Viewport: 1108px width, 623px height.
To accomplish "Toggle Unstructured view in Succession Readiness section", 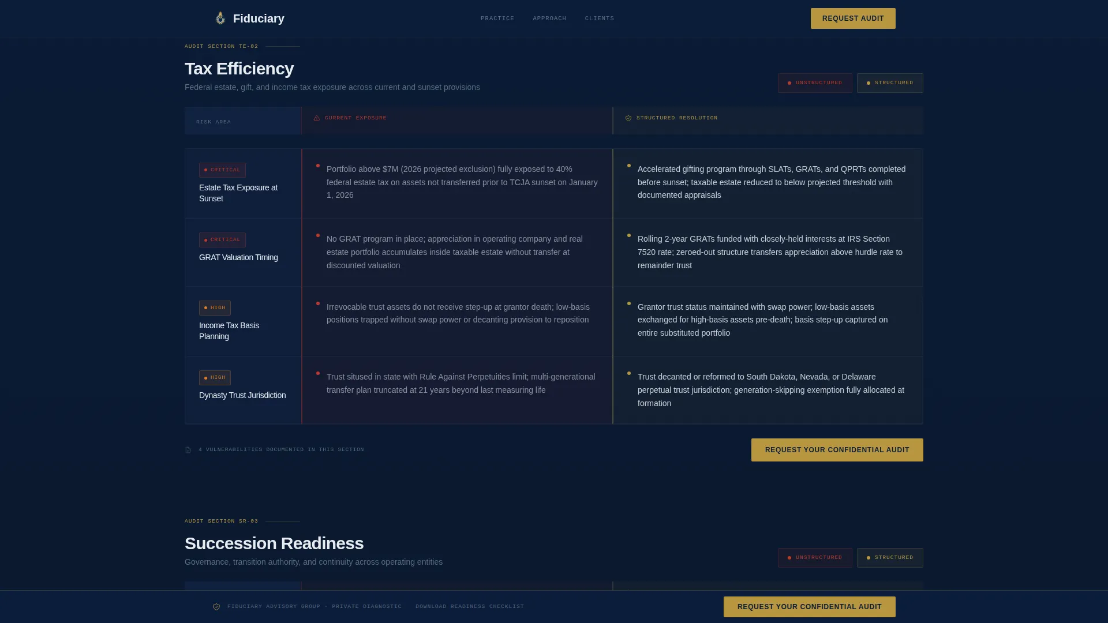I will coord(815,558).
